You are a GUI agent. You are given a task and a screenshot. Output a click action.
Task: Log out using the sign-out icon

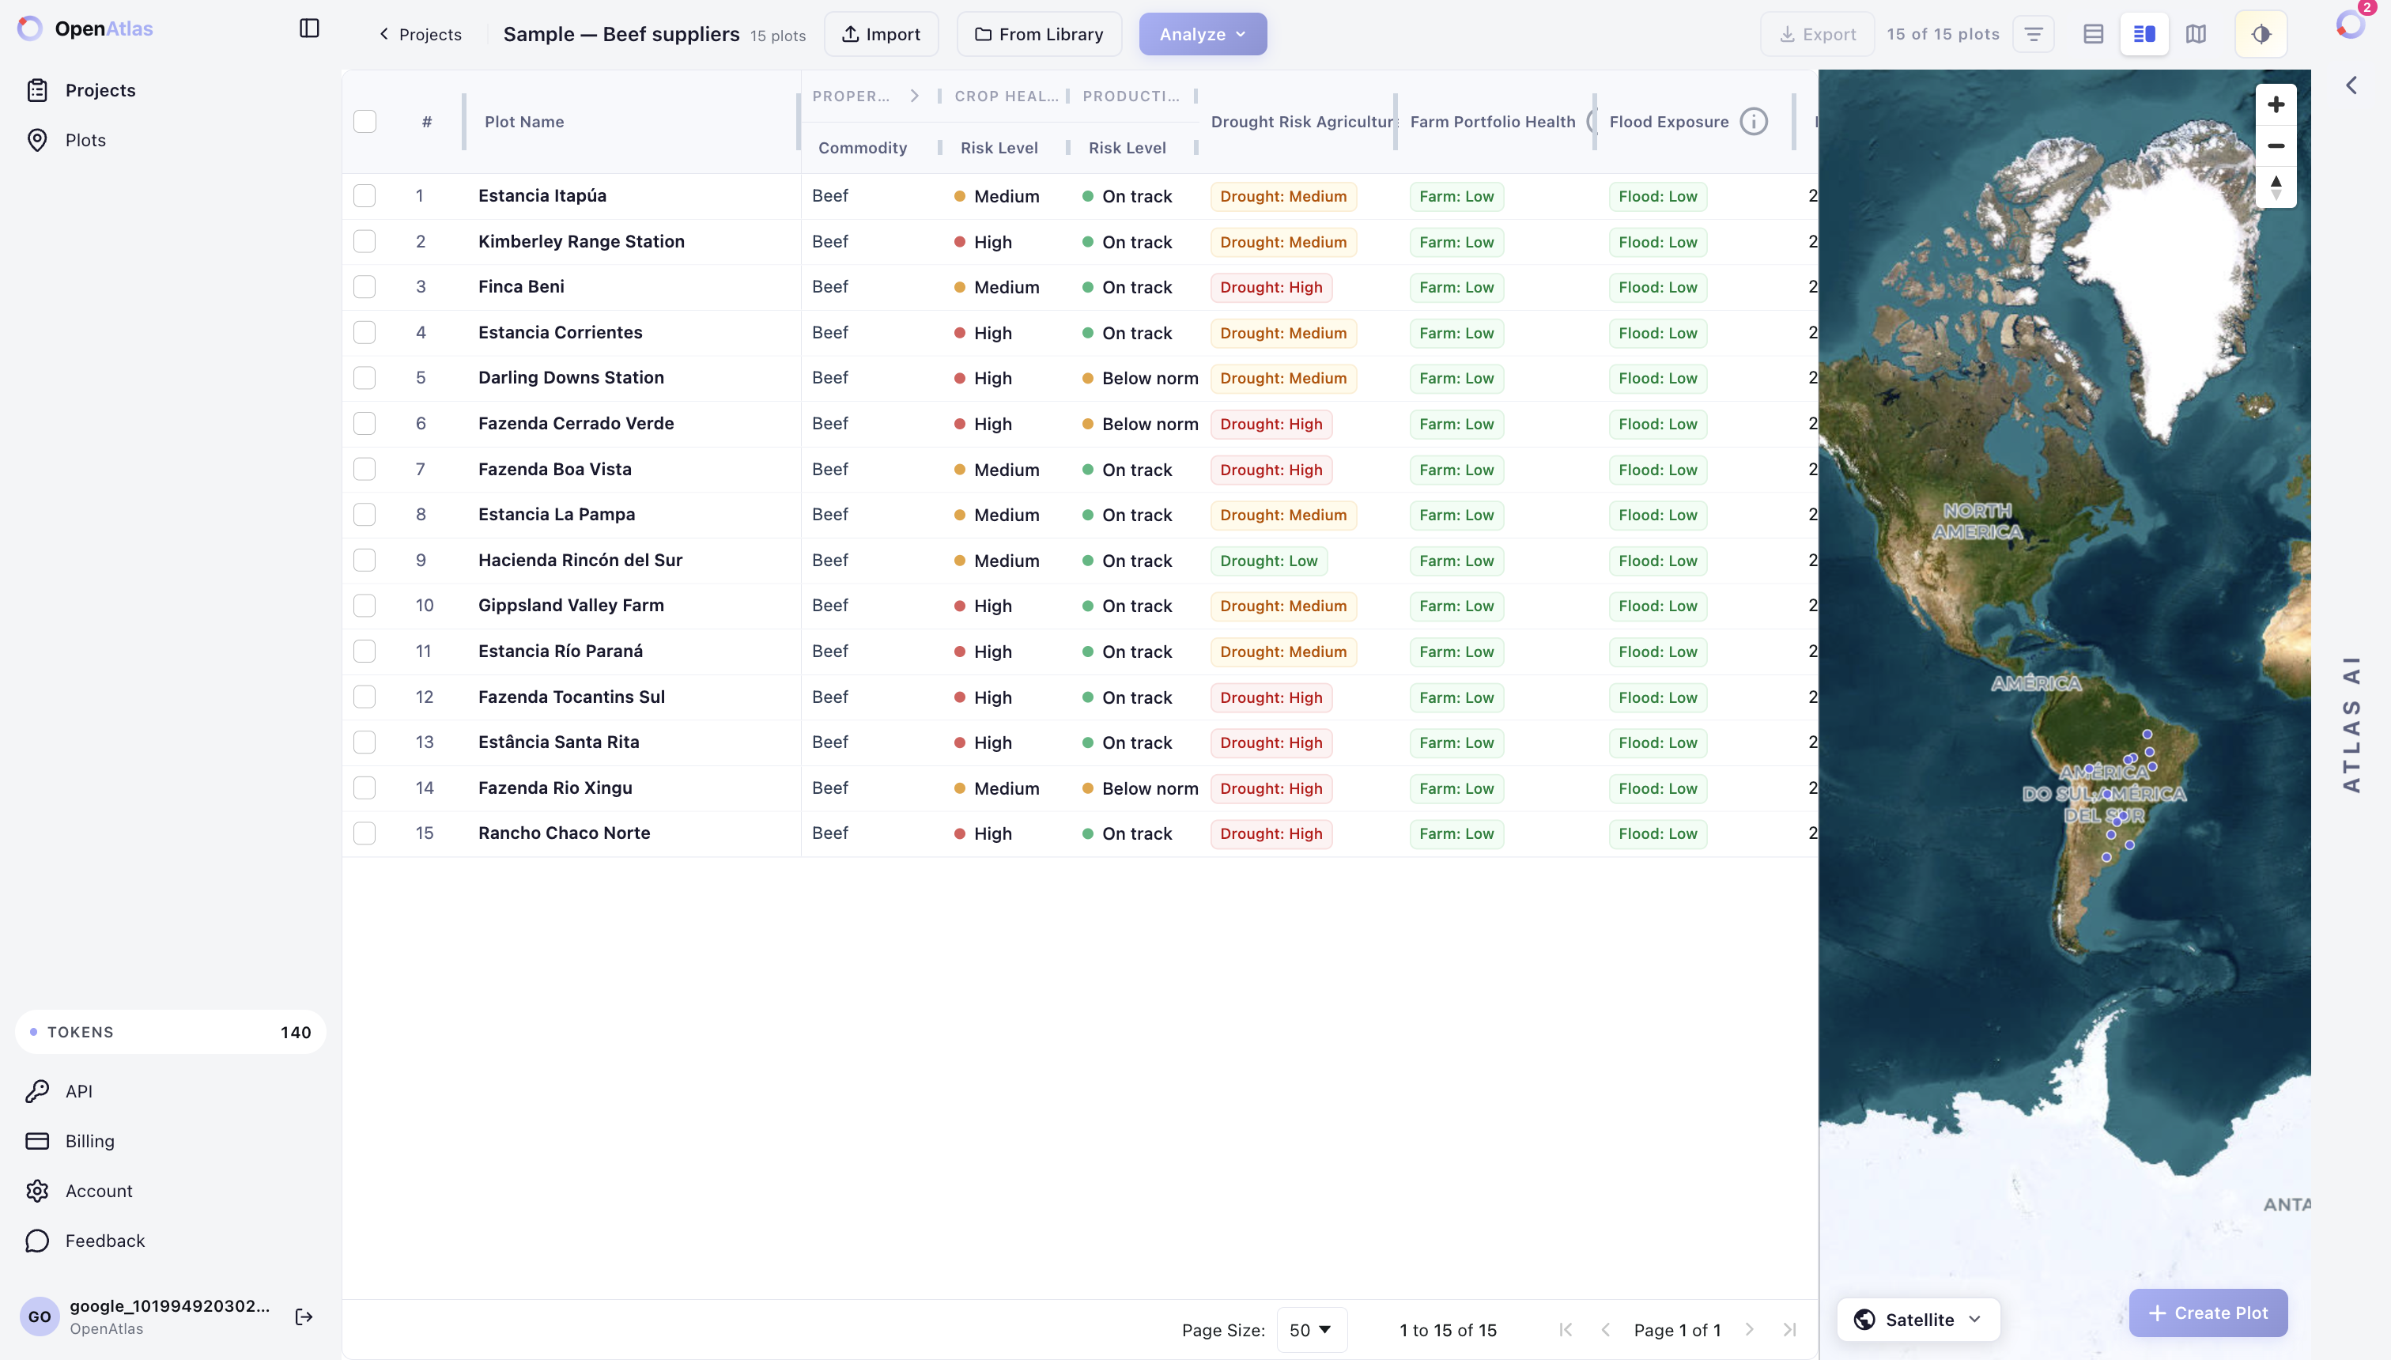pos(304,1317)
